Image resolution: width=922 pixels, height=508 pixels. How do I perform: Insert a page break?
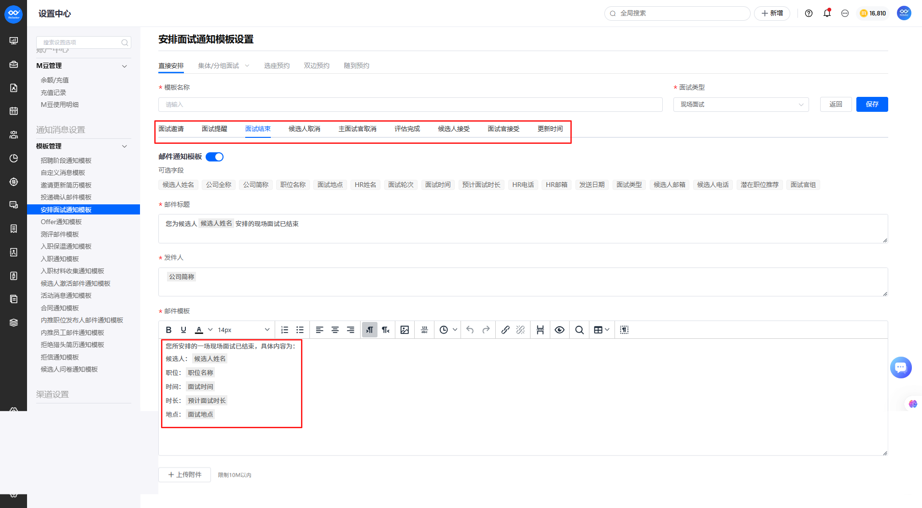[540, 330]
